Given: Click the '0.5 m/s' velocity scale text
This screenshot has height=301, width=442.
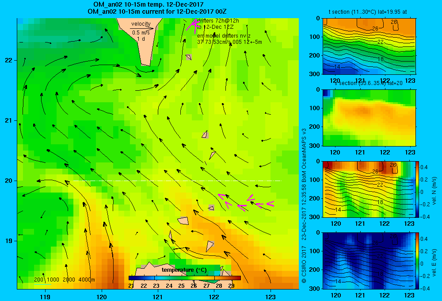Looking at the screenshot, I should pos(141,33).
